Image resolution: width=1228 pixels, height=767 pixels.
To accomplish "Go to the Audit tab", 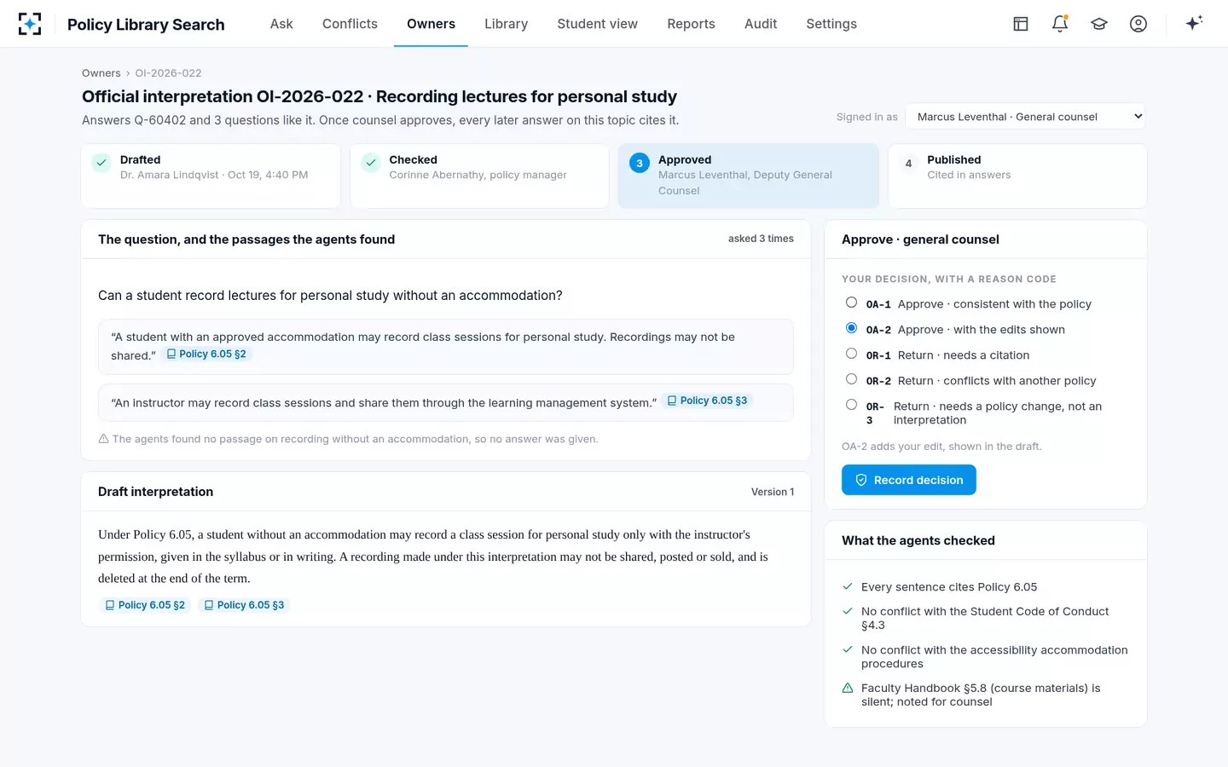I will pos(761,24).
